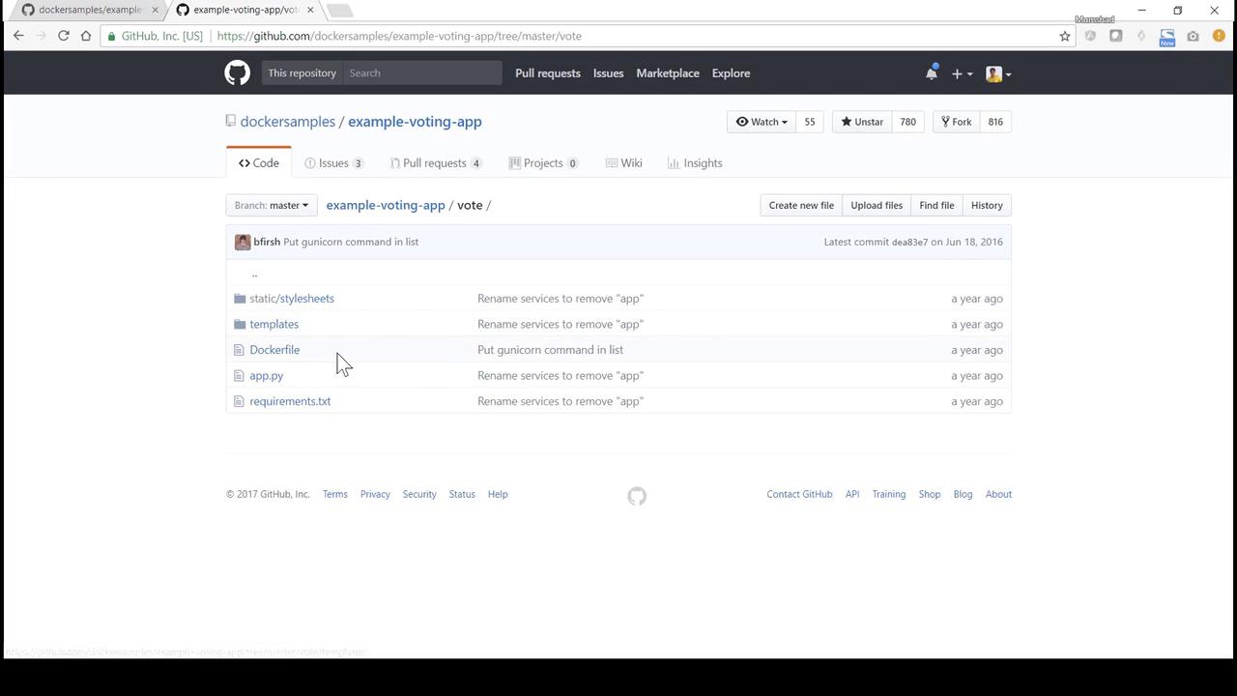Click the GitHub Octocat logo in header
1237x696 pixels.
237,73
